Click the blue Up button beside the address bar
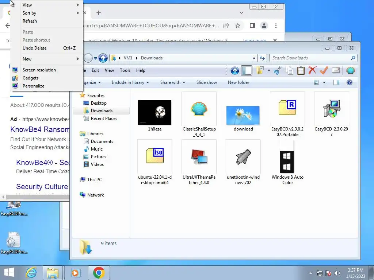The width and height of the screenshot is (374, 280). tap(103, 58)
